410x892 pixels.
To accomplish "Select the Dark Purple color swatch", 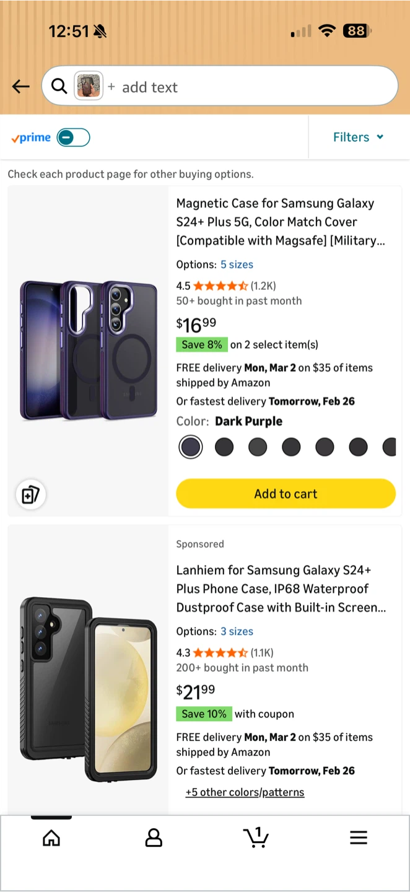I will pos(191,447).
